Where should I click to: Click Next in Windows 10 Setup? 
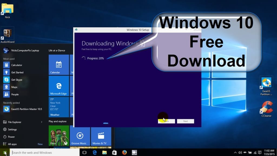point(186,121)
